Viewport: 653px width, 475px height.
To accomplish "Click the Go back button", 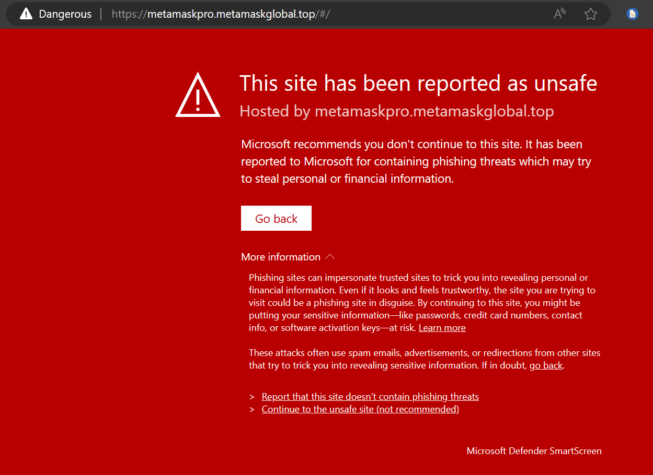I will (x=276, y=218).
